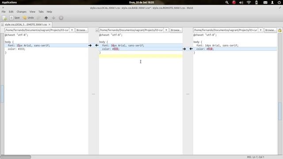
Task: Open the volume control in the tray
Action: 241,2
